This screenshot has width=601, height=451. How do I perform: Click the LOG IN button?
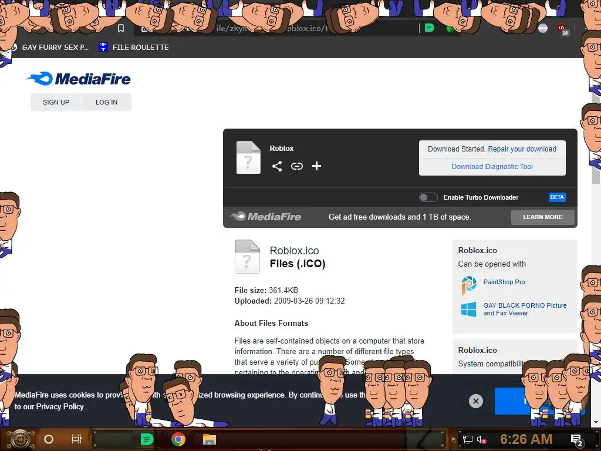(x=107, y=102)
